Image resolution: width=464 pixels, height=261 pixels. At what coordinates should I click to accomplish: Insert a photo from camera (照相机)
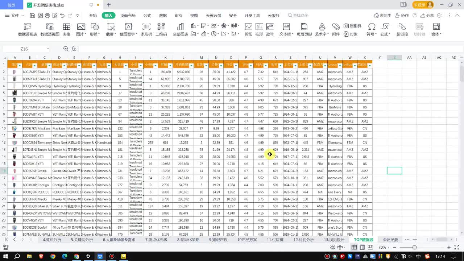[x=353, y=26]
